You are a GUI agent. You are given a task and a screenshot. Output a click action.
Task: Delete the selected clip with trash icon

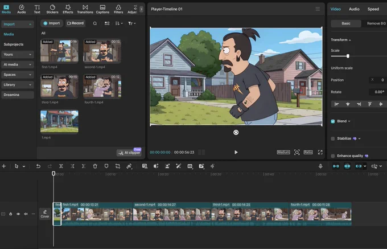tap(95, 166)
